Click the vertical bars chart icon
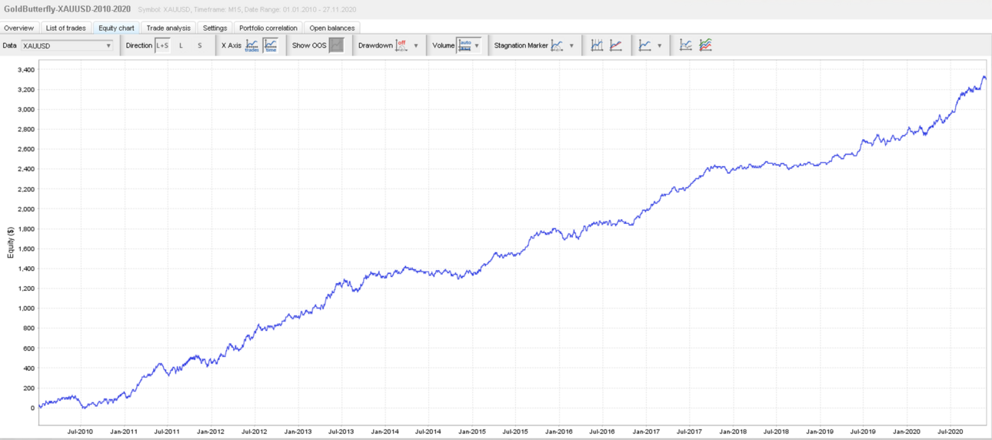Image resolution: width=992 pixels, height=440 pixels. (597, 45)
